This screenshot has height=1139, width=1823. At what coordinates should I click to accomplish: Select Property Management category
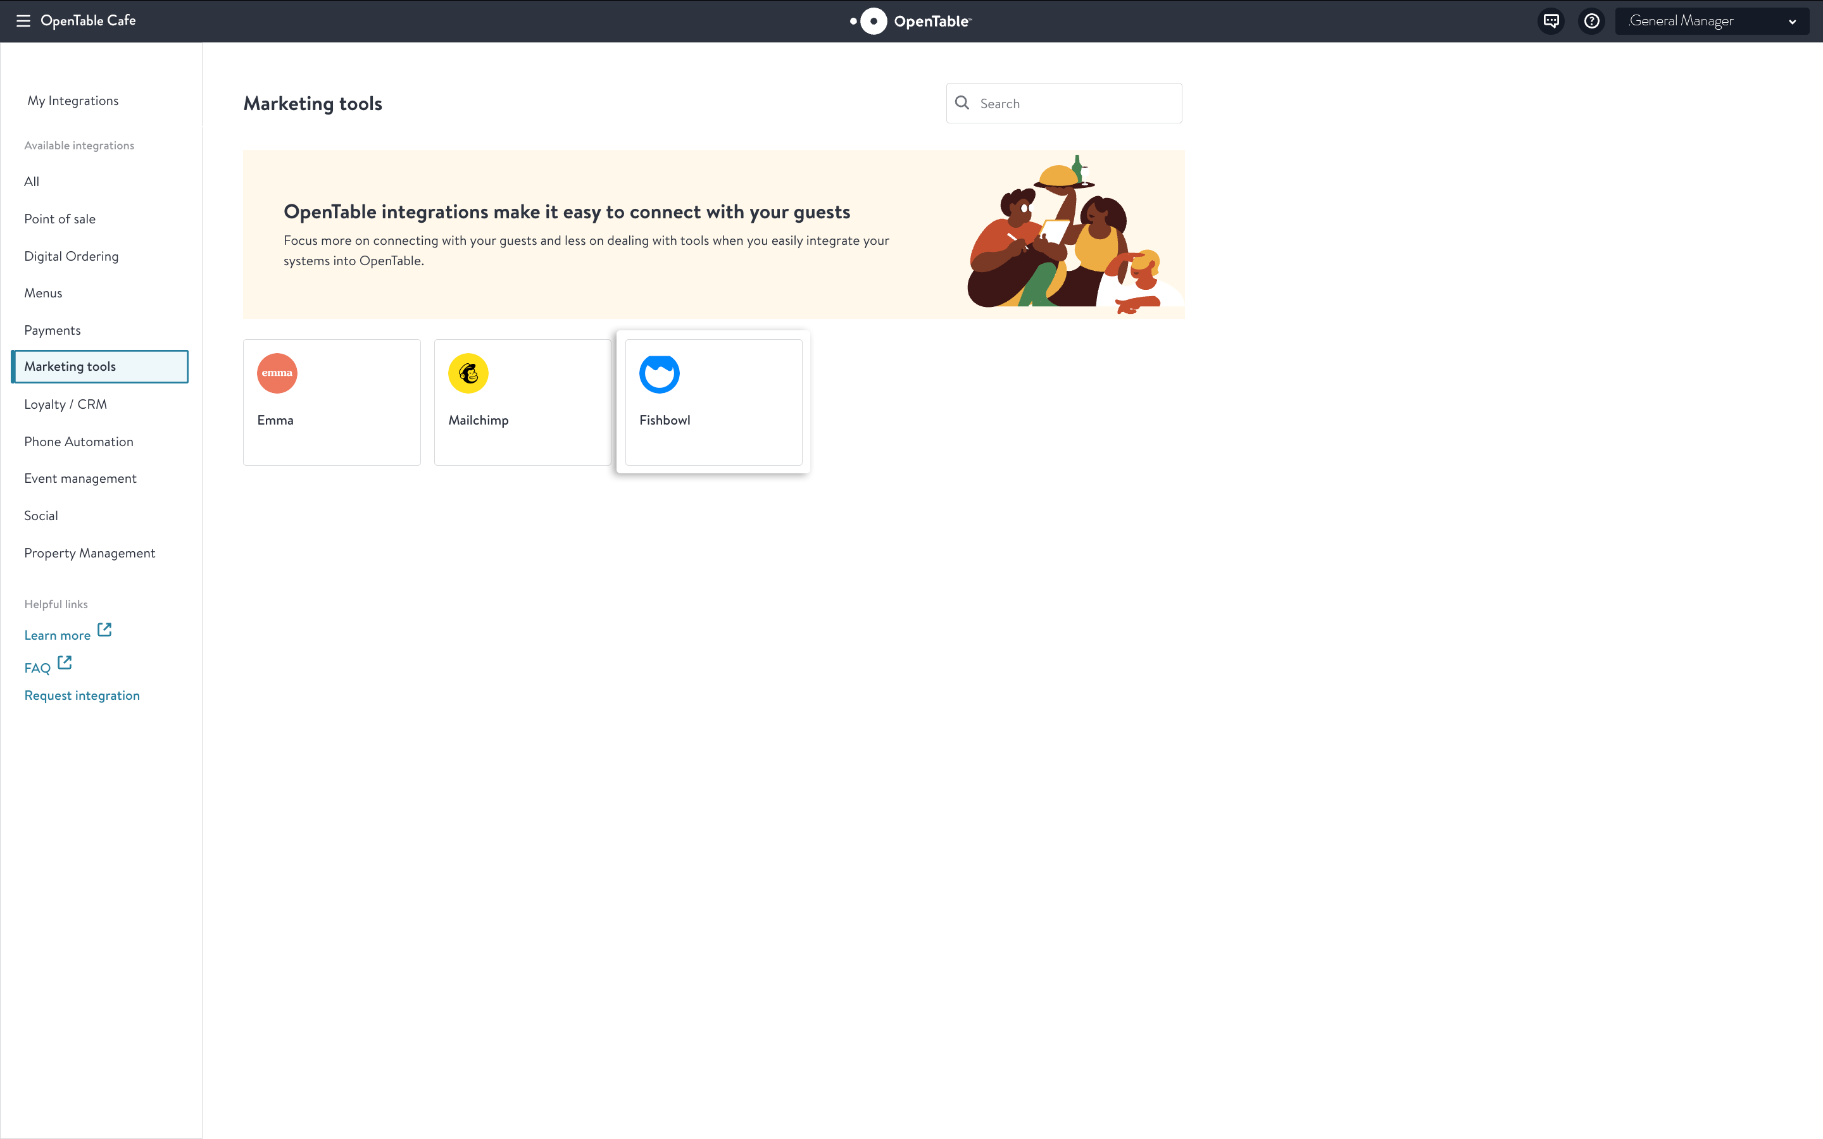[x=90, y=554]
